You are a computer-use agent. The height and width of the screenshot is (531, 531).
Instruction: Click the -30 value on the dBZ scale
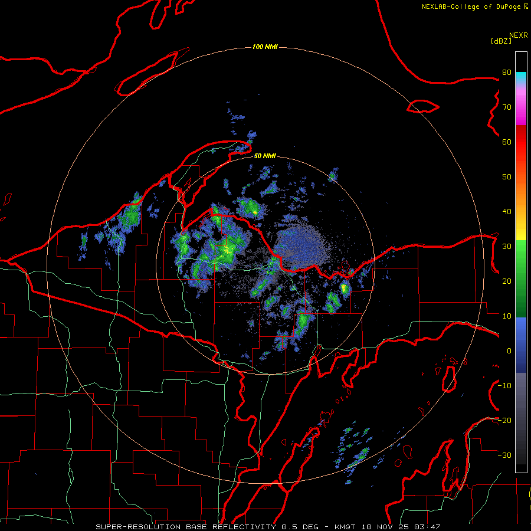[504, 455]
